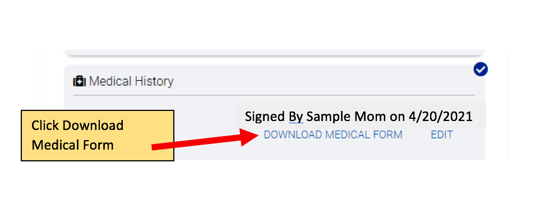
Task: Open the Download Medical Form link
Action: [x=333, y=135]
